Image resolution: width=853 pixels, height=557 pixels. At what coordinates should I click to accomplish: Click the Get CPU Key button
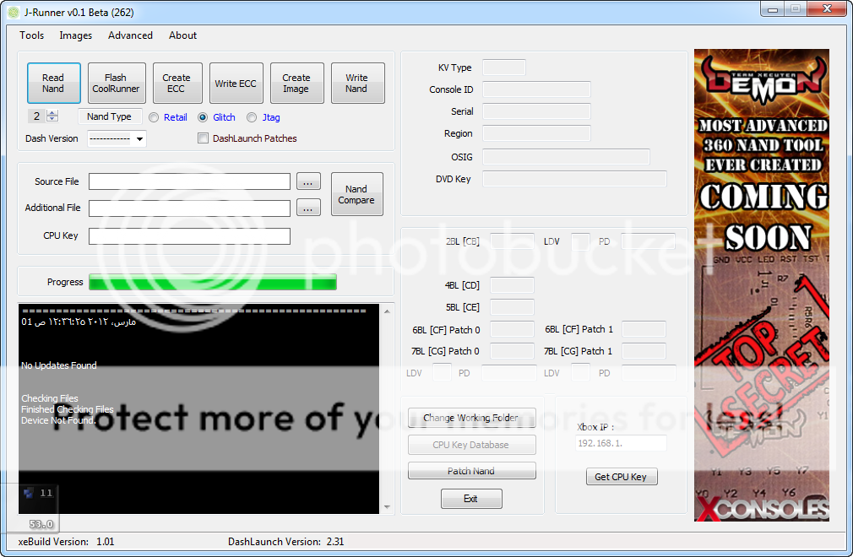tap(621, 477)
